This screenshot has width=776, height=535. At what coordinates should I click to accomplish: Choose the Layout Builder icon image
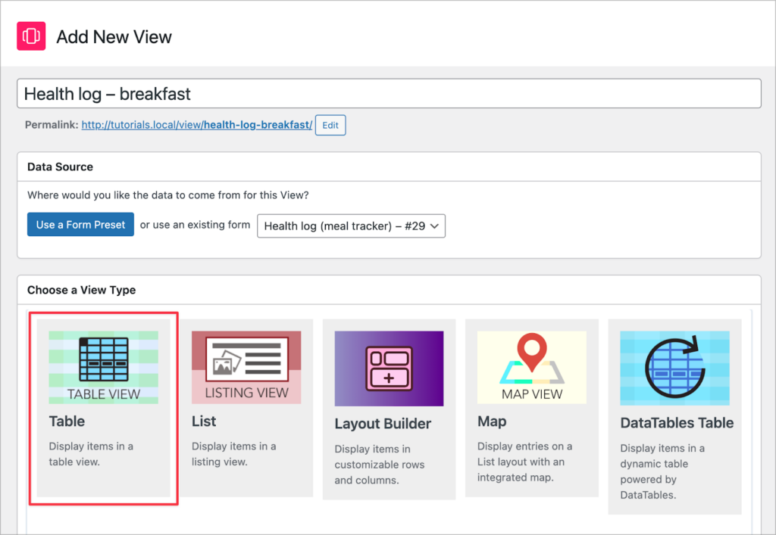click(389, 369)
